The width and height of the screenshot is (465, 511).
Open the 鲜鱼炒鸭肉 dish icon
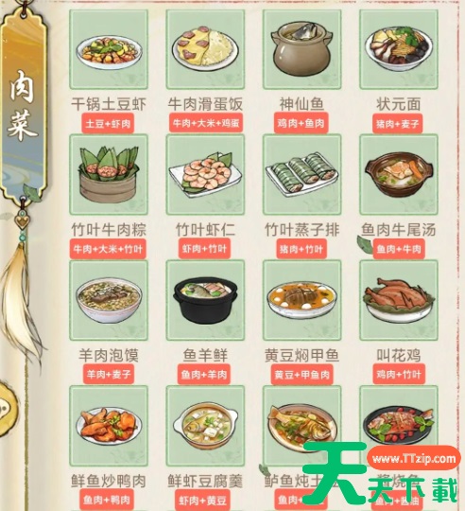(109, 426)
